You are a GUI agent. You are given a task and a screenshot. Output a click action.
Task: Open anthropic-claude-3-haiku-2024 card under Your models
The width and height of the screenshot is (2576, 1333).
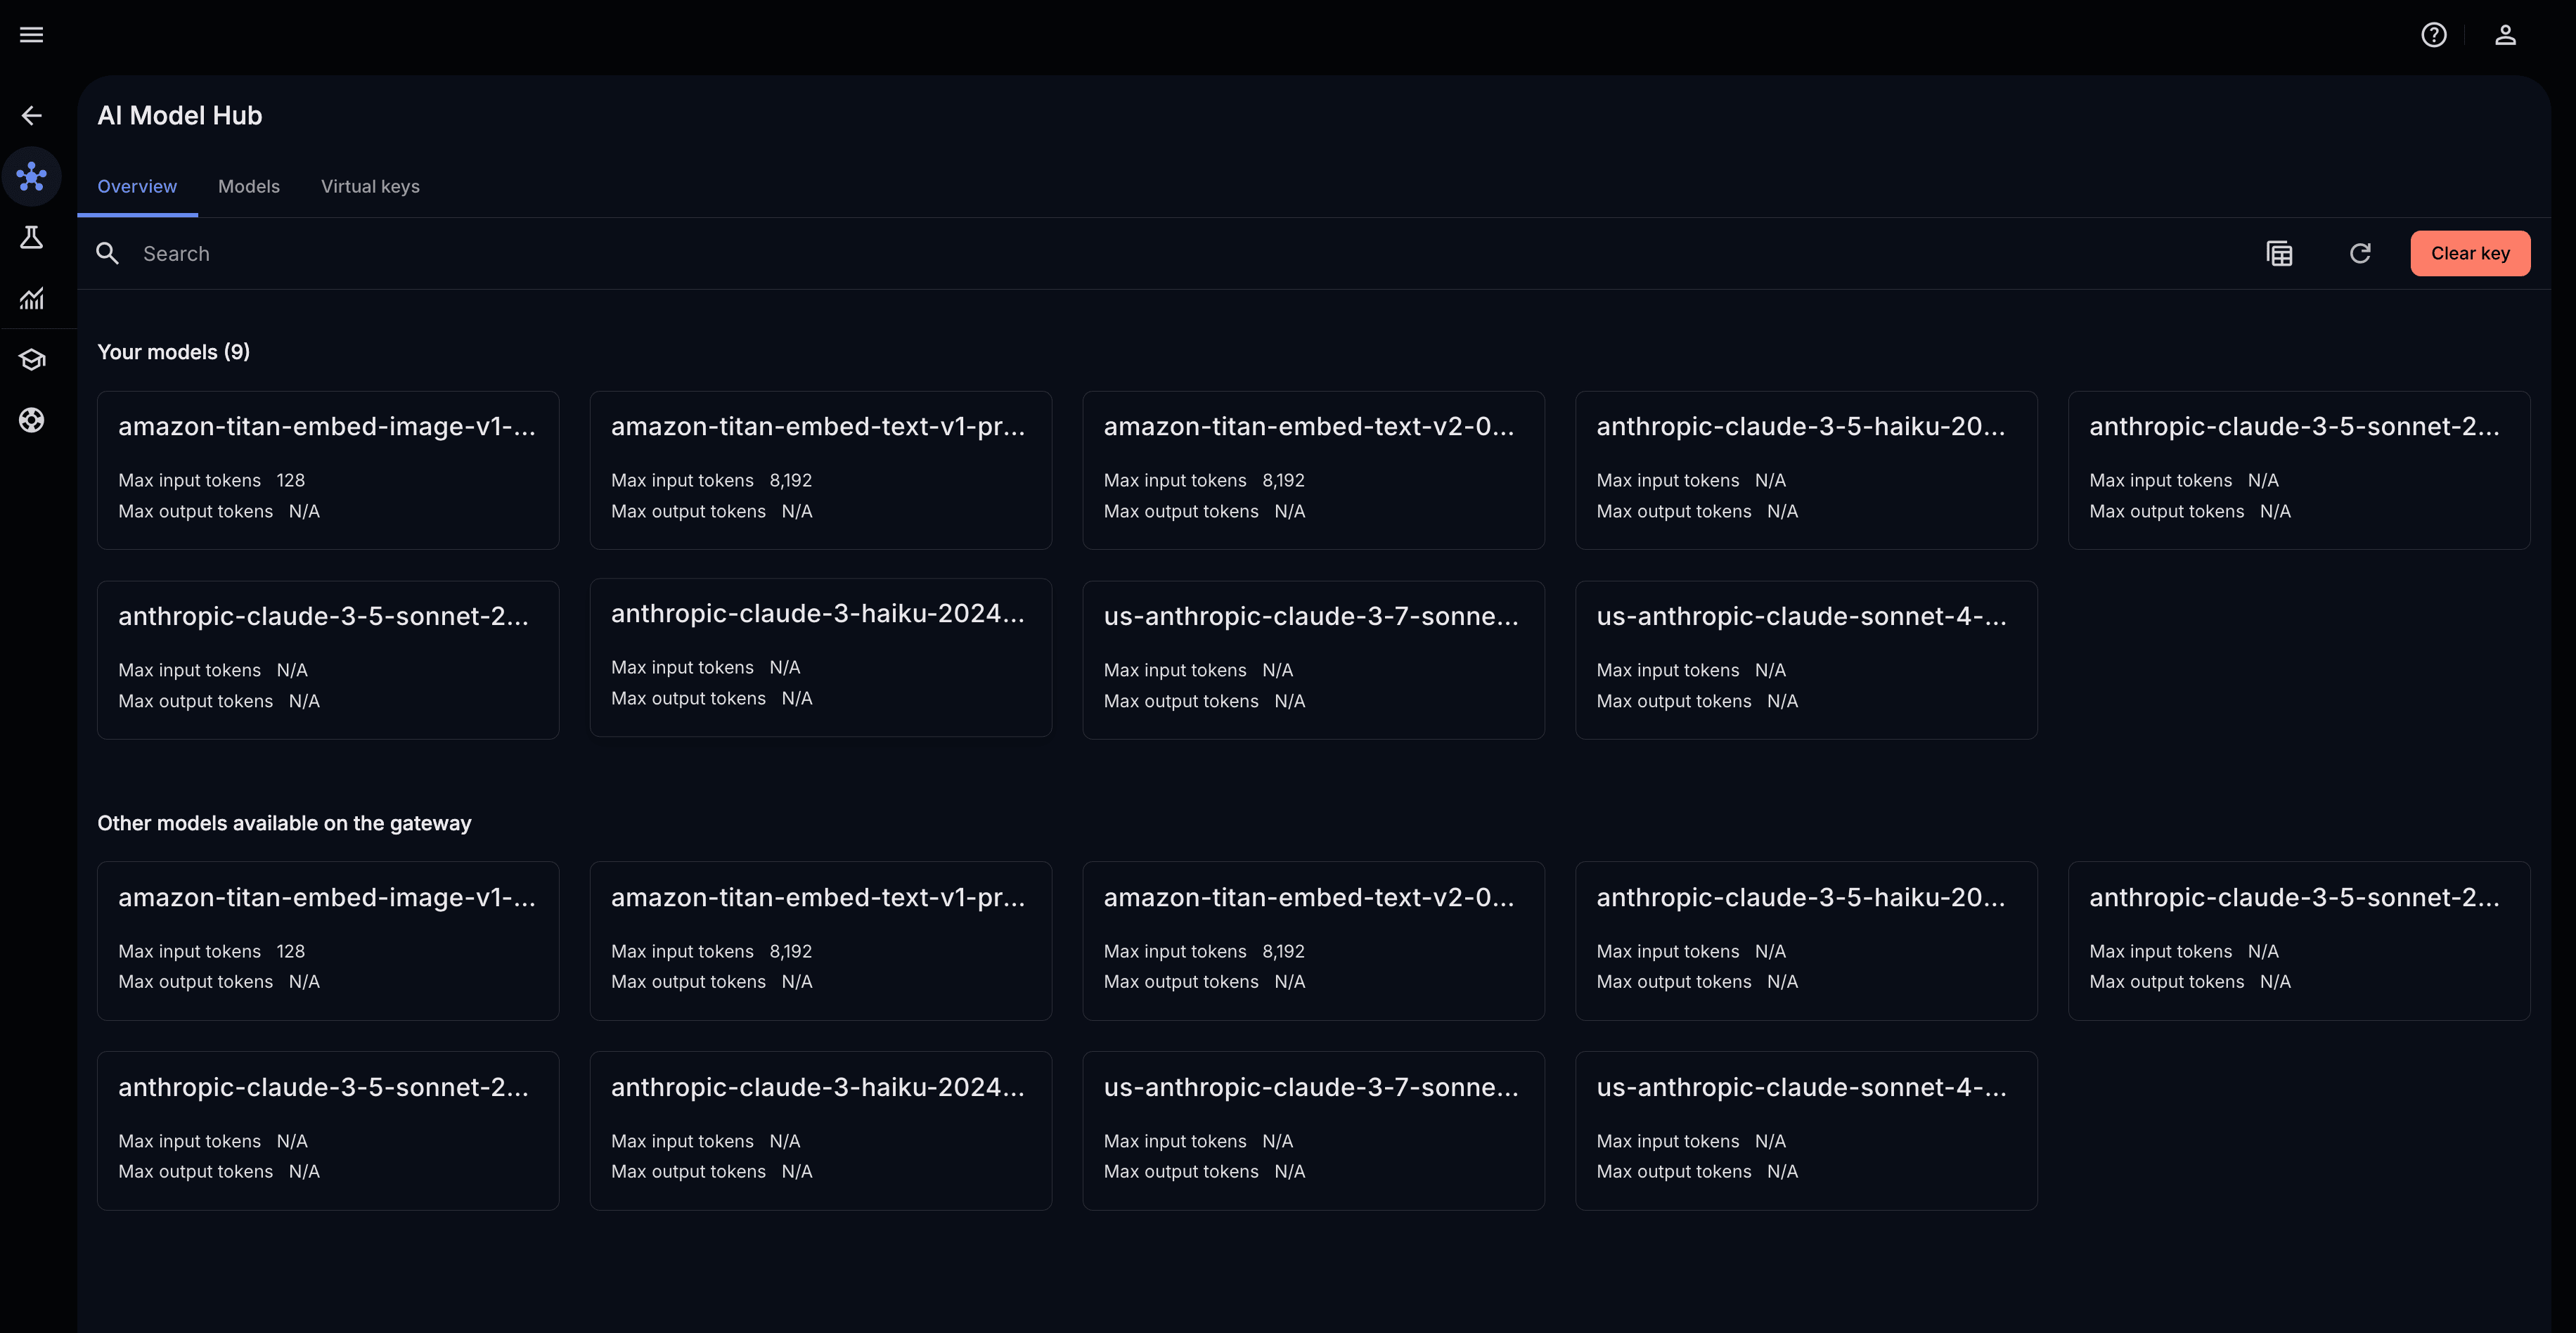tap(821, 658)
